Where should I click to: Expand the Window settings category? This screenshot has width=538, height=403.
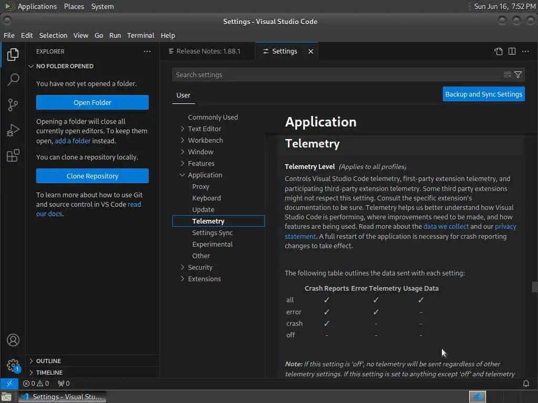pyautogui.click(x=182, y=152)
